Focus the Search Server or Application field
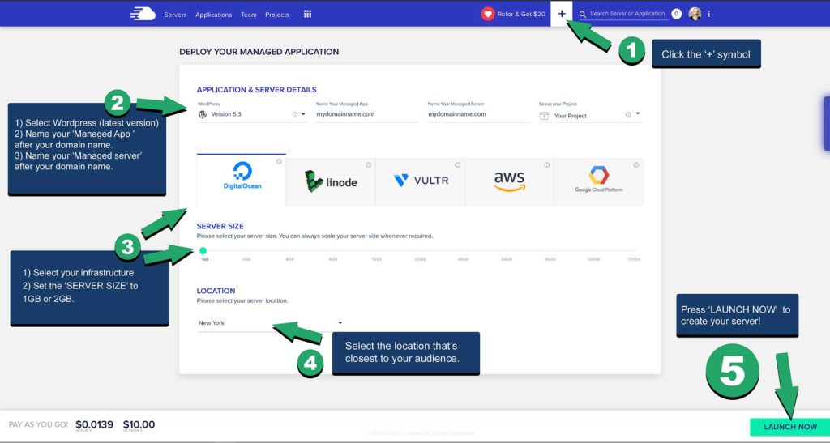Image resolution: width=830 pixels, height=443 pixels. click(627, 14)
